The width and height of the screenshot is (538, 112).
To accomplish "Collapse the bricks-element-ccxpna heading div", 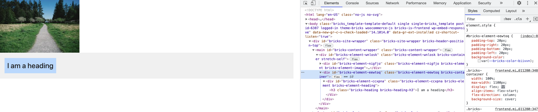I will [324, 81].
